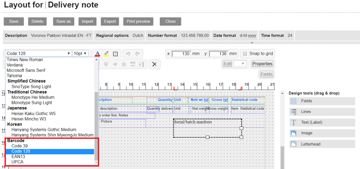Click the borders grid icon

click(x=115, y=54)
